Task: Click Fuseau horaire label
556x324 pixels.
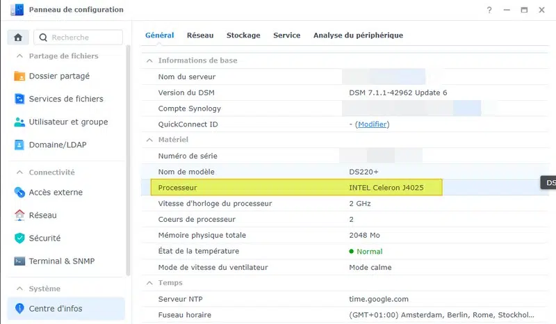Action: (184, 315)
